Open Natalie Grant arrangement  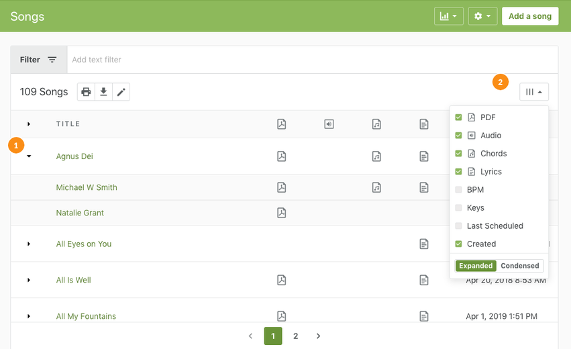pos(80,213)
